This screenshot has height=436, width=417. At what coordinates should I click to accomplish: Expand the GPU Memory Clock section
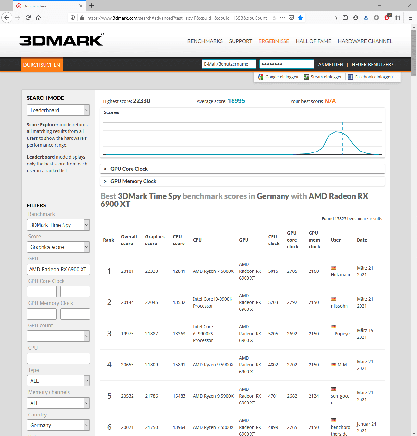pyautogui.click(x=243, y=181)
